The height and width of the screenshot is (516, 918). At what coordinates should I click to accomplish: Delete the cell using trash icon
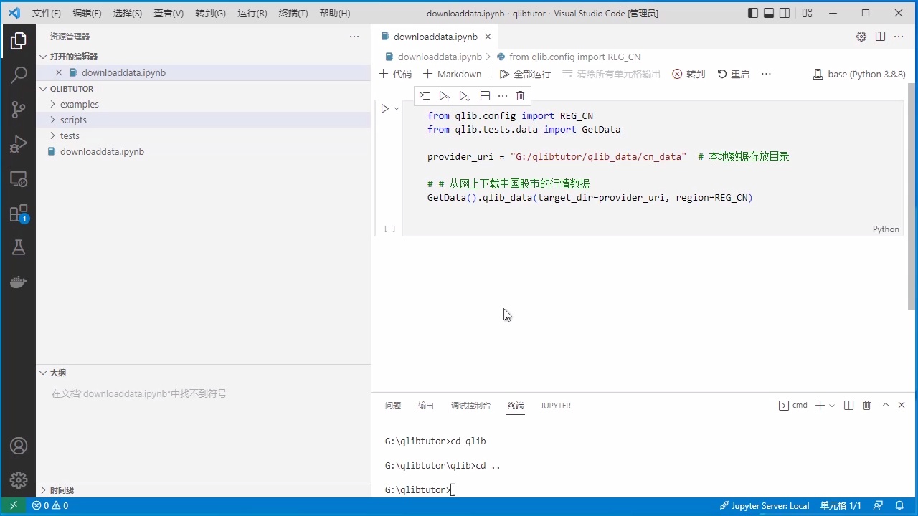[x=520, y=96]
